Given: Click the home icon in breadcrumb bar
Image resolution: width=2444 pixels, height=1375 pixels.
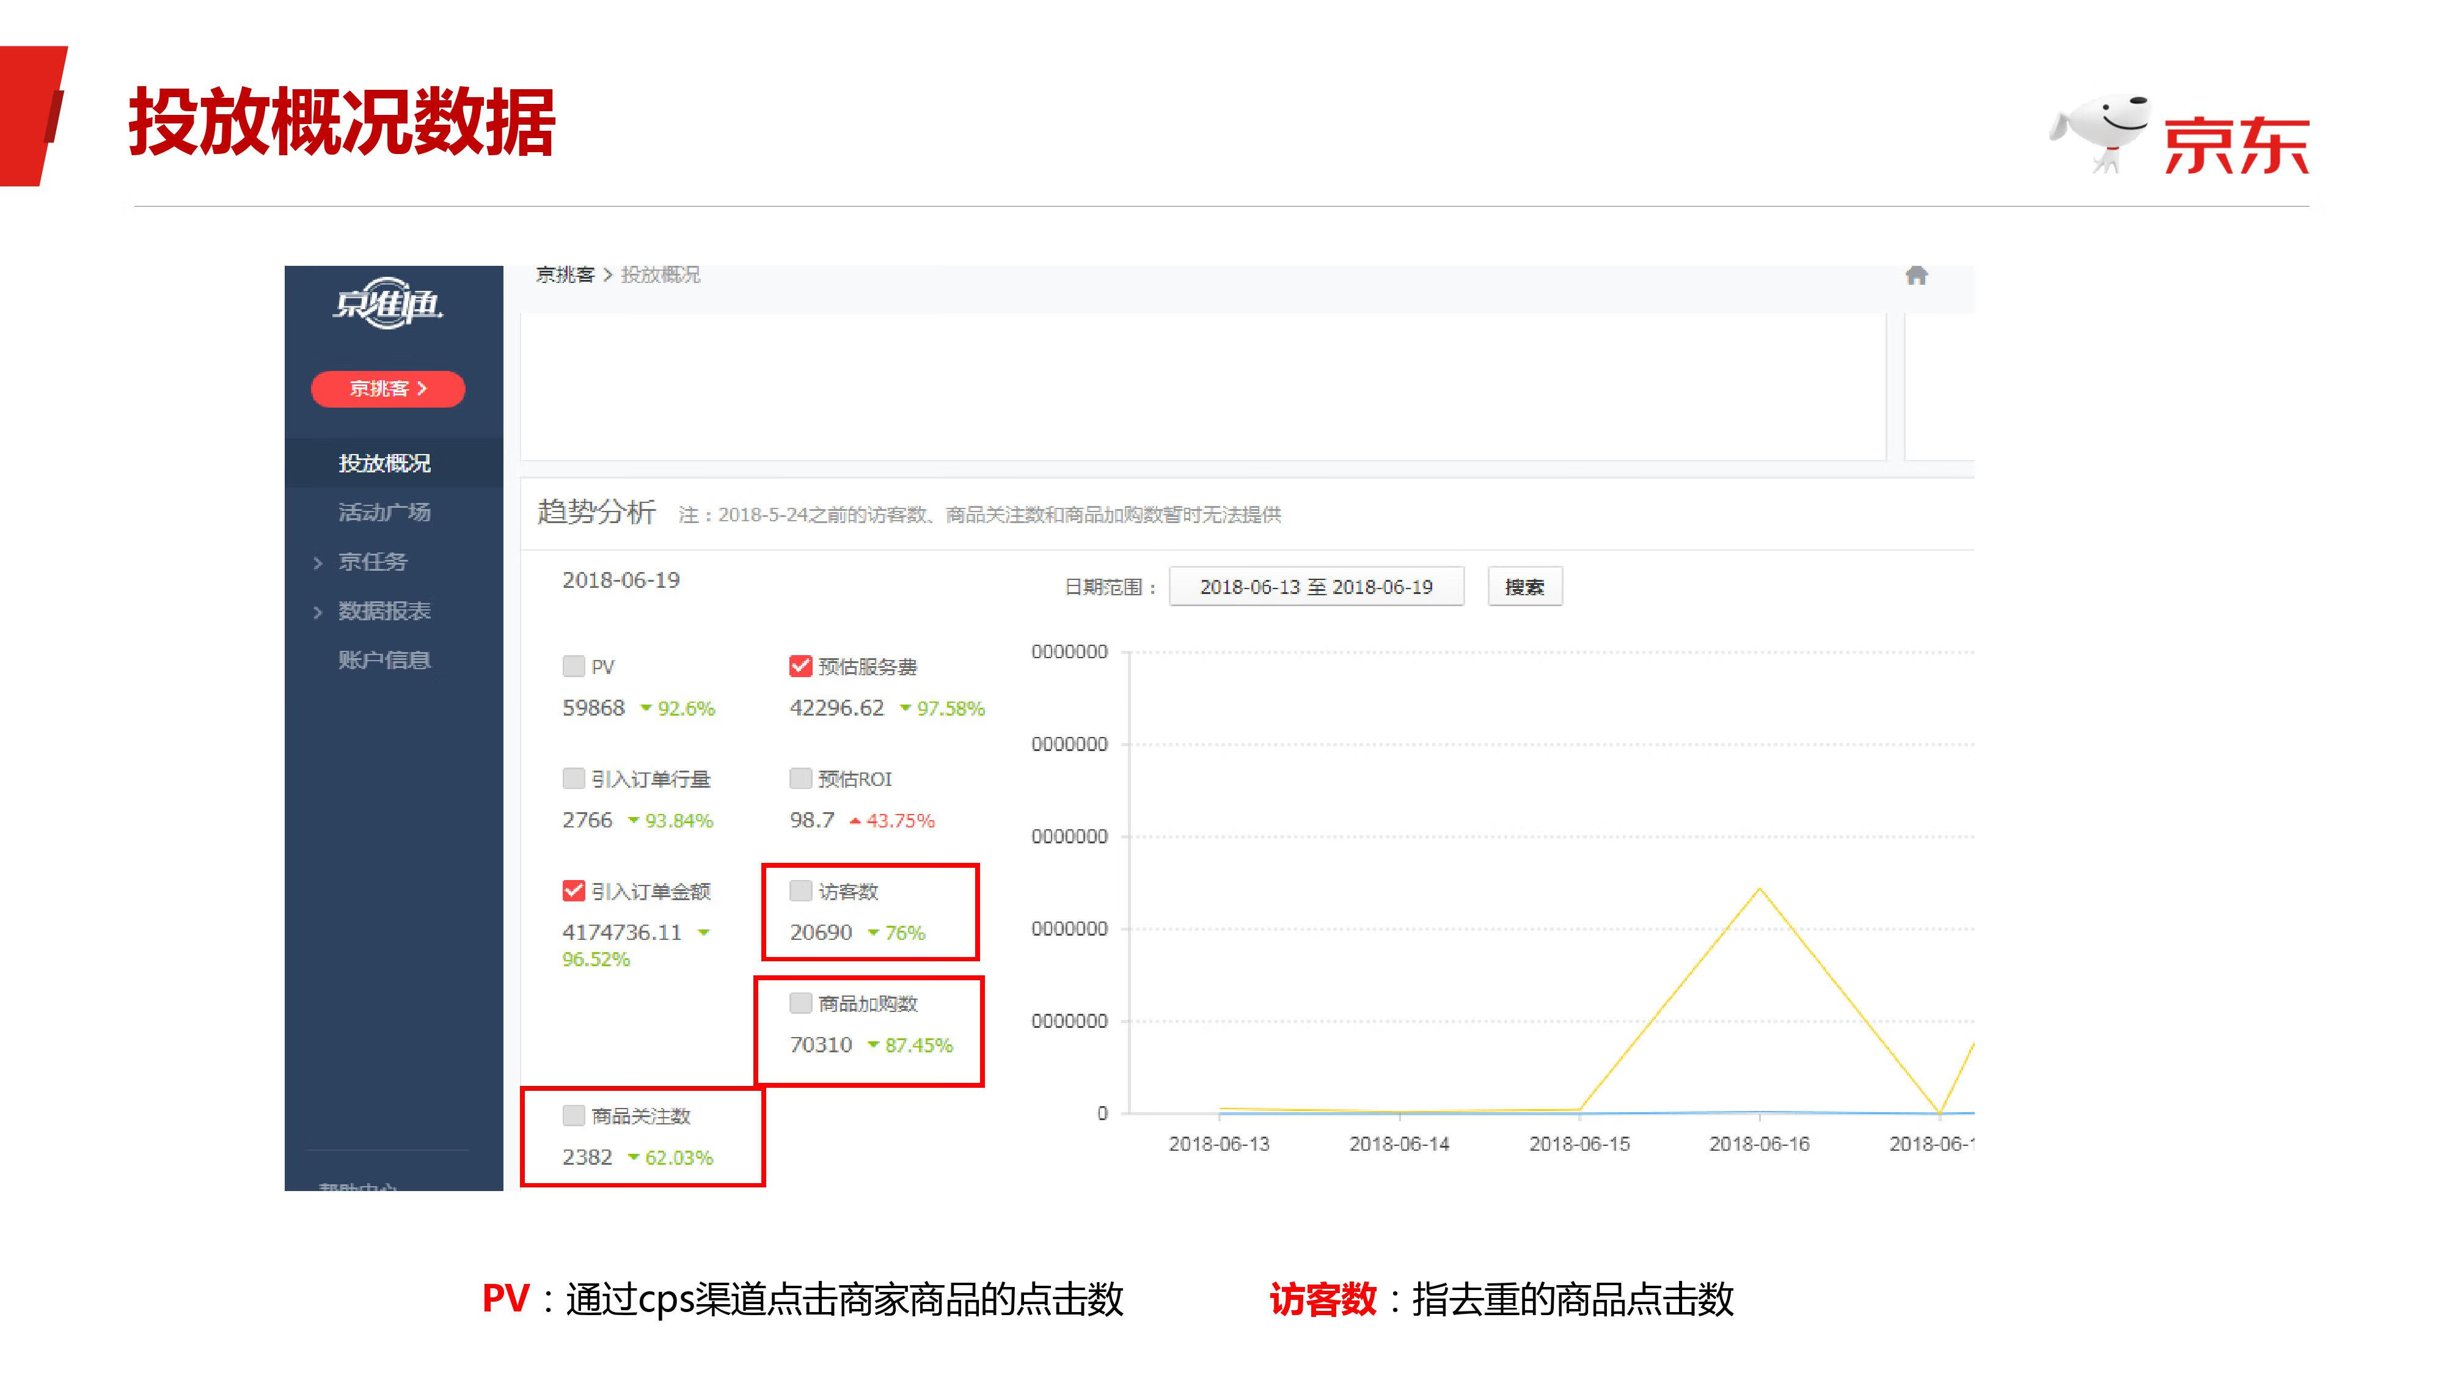Looking at the screenshot, I should coord(1915,275).
